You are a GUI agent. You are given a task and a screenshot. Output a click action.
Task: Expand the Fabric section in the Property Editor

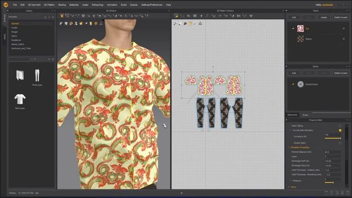tap(289, 187)
